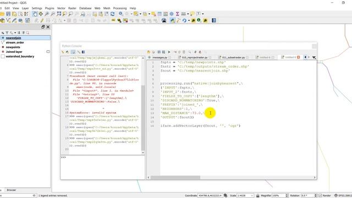Click the Statistical Summary sigma icon

click(x=177, y=14)
